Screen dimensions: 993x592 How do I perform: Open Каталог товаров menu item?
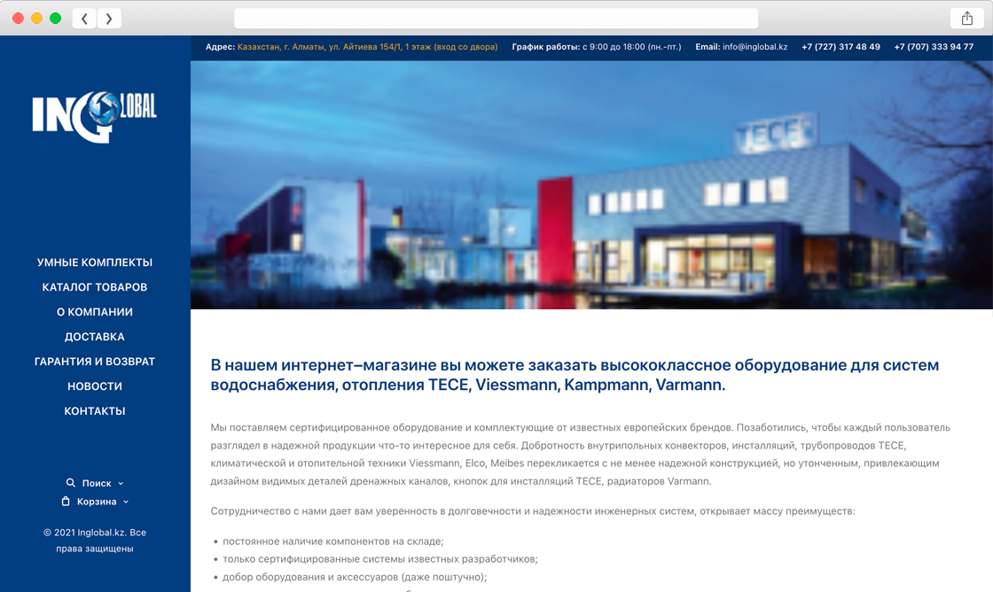[95, 287]
